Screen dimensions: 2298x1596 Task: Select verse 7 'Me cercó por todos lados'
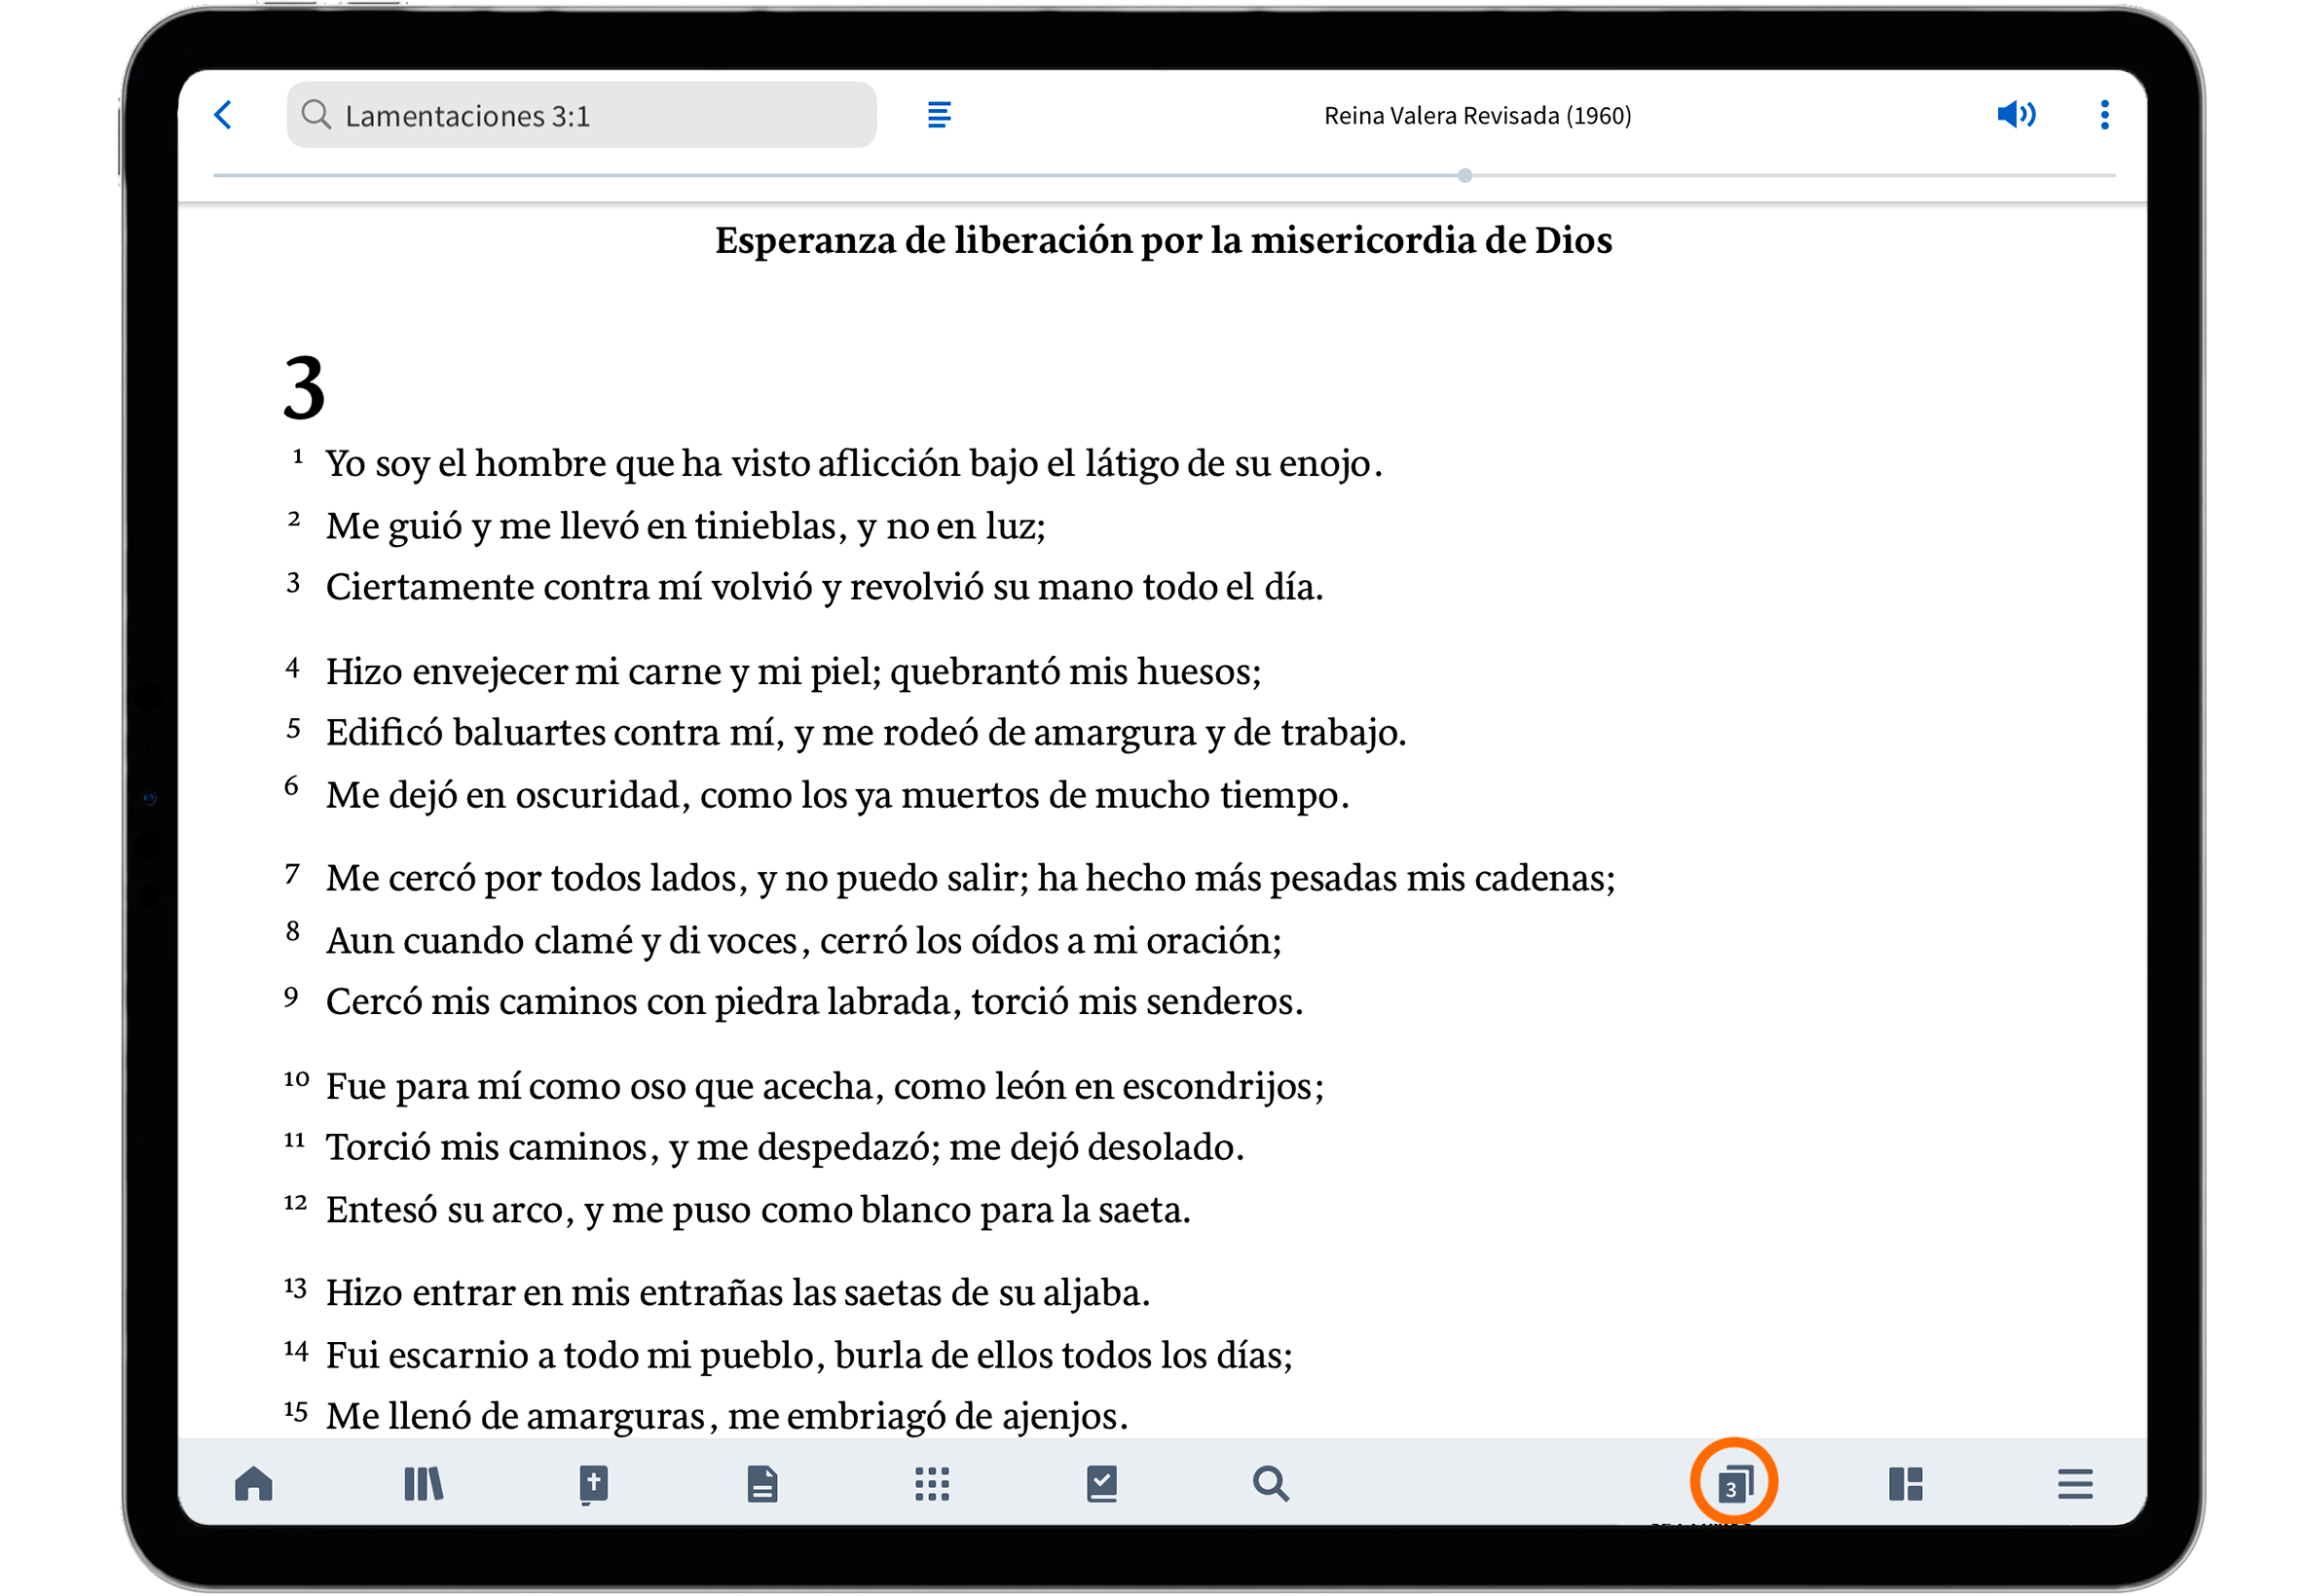971,878
